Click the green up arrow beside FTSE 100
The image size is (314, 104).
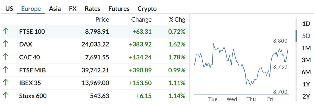6,31
